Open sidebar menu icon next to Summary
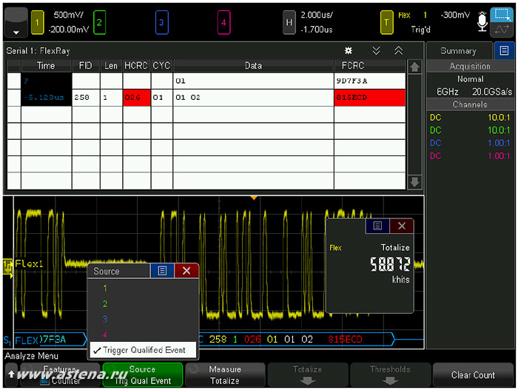This screenshot has width=518, height=390. tap(504, 51)
